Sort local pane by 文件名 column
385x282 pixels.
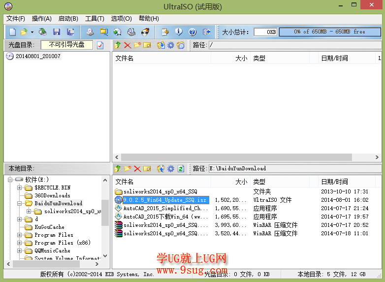click(x=161, y=182)
